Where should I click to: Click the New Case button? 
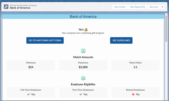coord(154,7)
